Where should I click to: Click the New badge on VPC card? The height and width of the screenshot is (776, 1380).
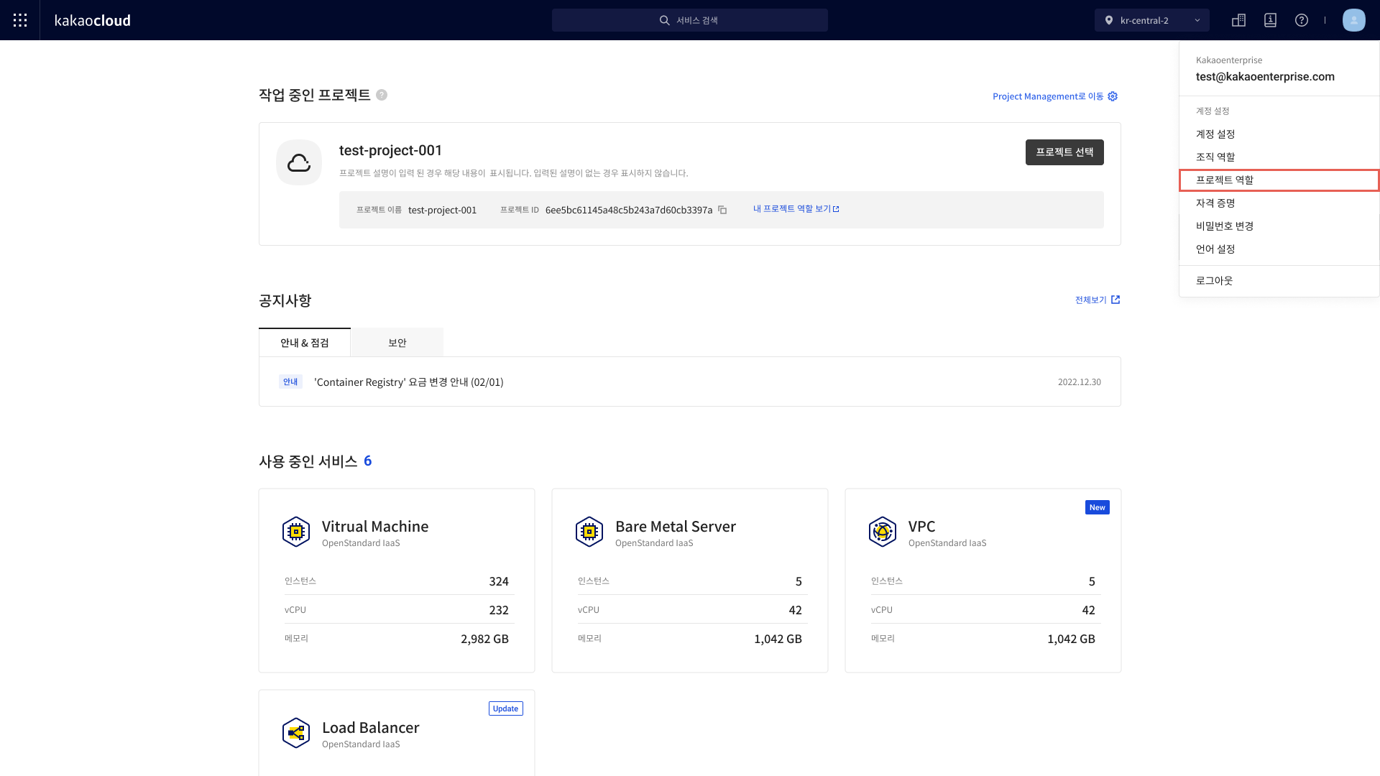tap(1098, 507)
